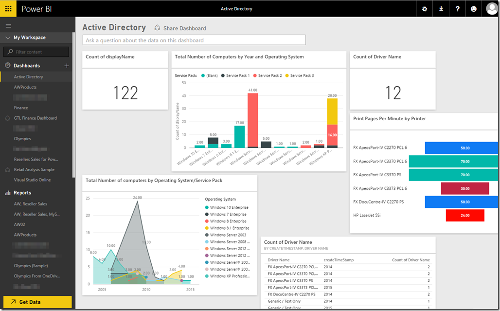Open the help question mark menu
This screenshot has height=311, width=500.
[457, 9]
